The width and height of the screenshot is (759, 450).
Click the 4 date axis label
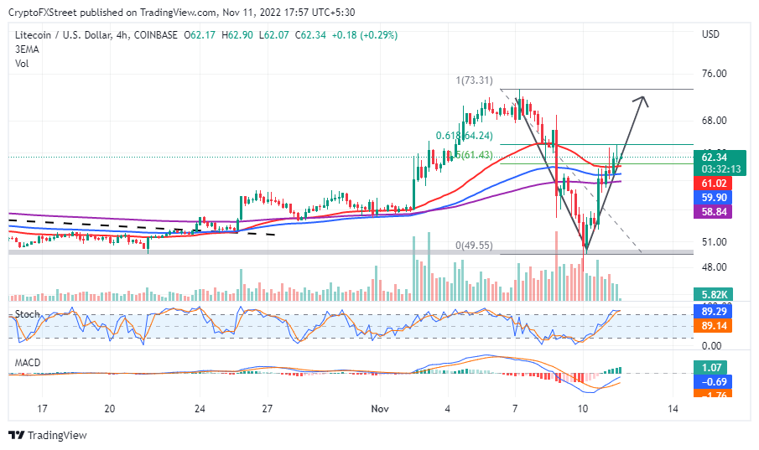(447, 409)
